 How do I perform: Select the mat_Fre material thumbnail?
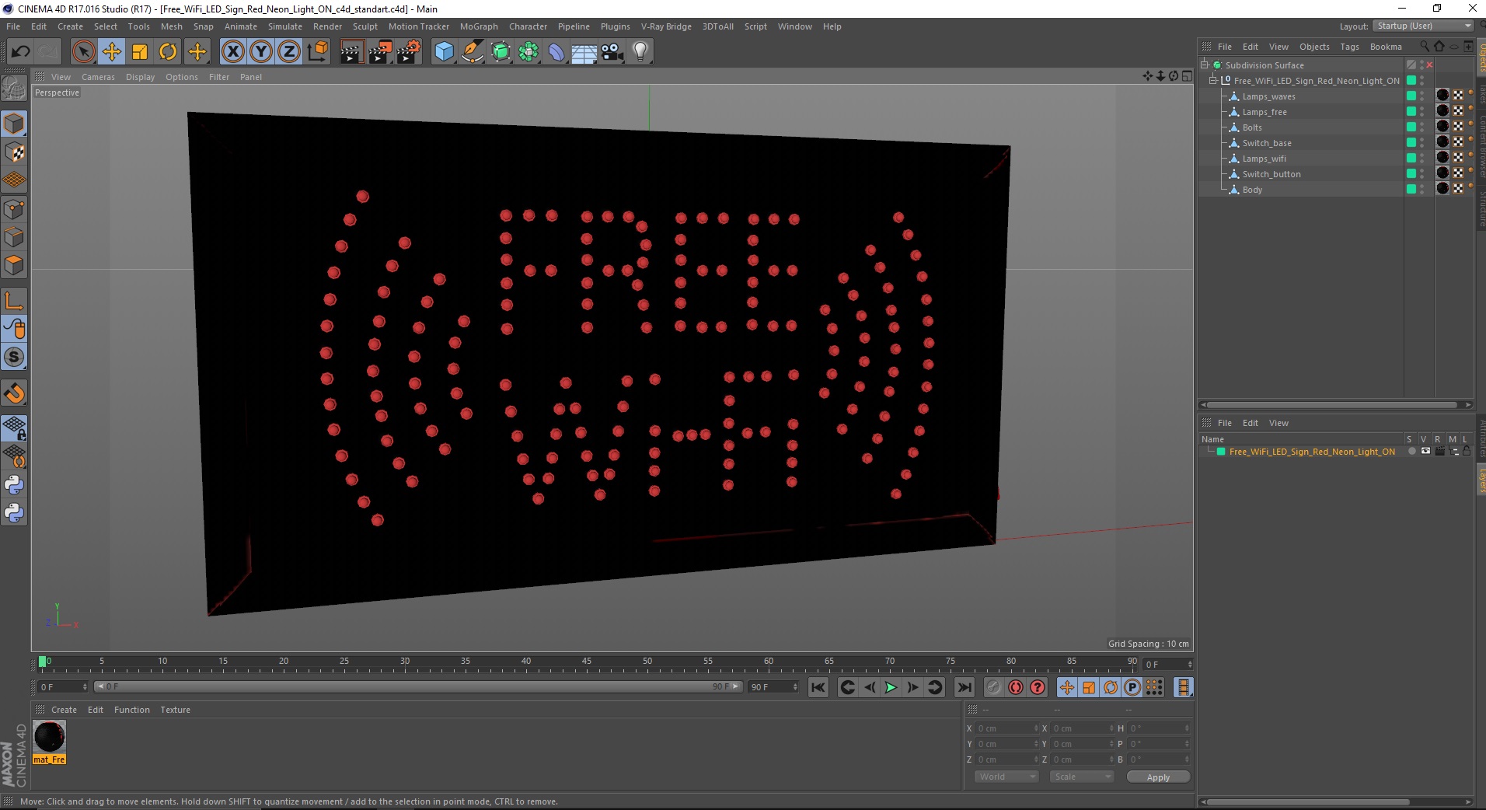(x=49, y=737)
